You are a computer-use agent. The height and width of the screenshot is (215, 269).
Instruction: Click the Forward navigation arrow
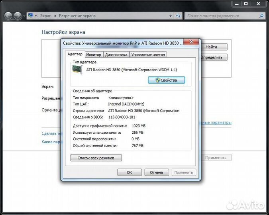[18, 16]
